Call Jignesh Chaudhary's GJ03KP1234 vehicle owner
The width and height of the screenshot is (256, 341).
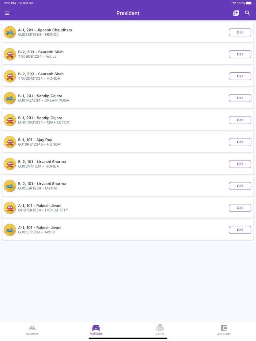240,32
